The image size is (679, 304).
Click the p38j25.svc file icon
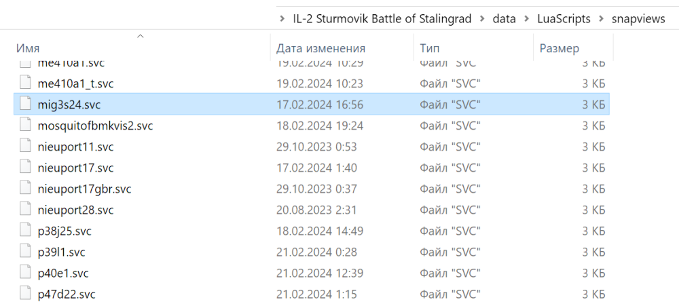tap(25, 231)
